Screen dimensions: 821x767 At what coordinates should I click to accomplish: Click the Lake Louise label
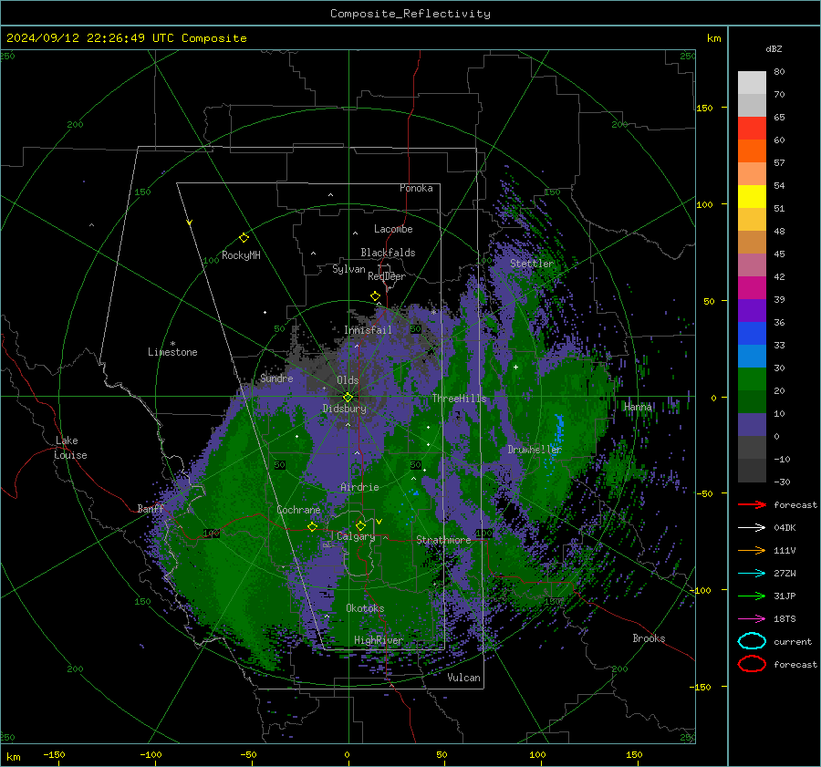pos(71,448)
